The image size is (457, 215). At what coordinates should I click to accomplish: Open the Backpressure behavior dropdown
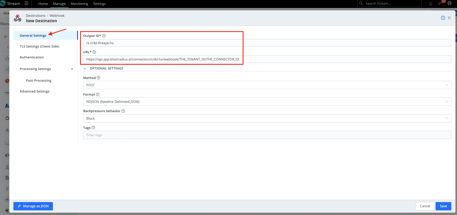pos(267,118)
